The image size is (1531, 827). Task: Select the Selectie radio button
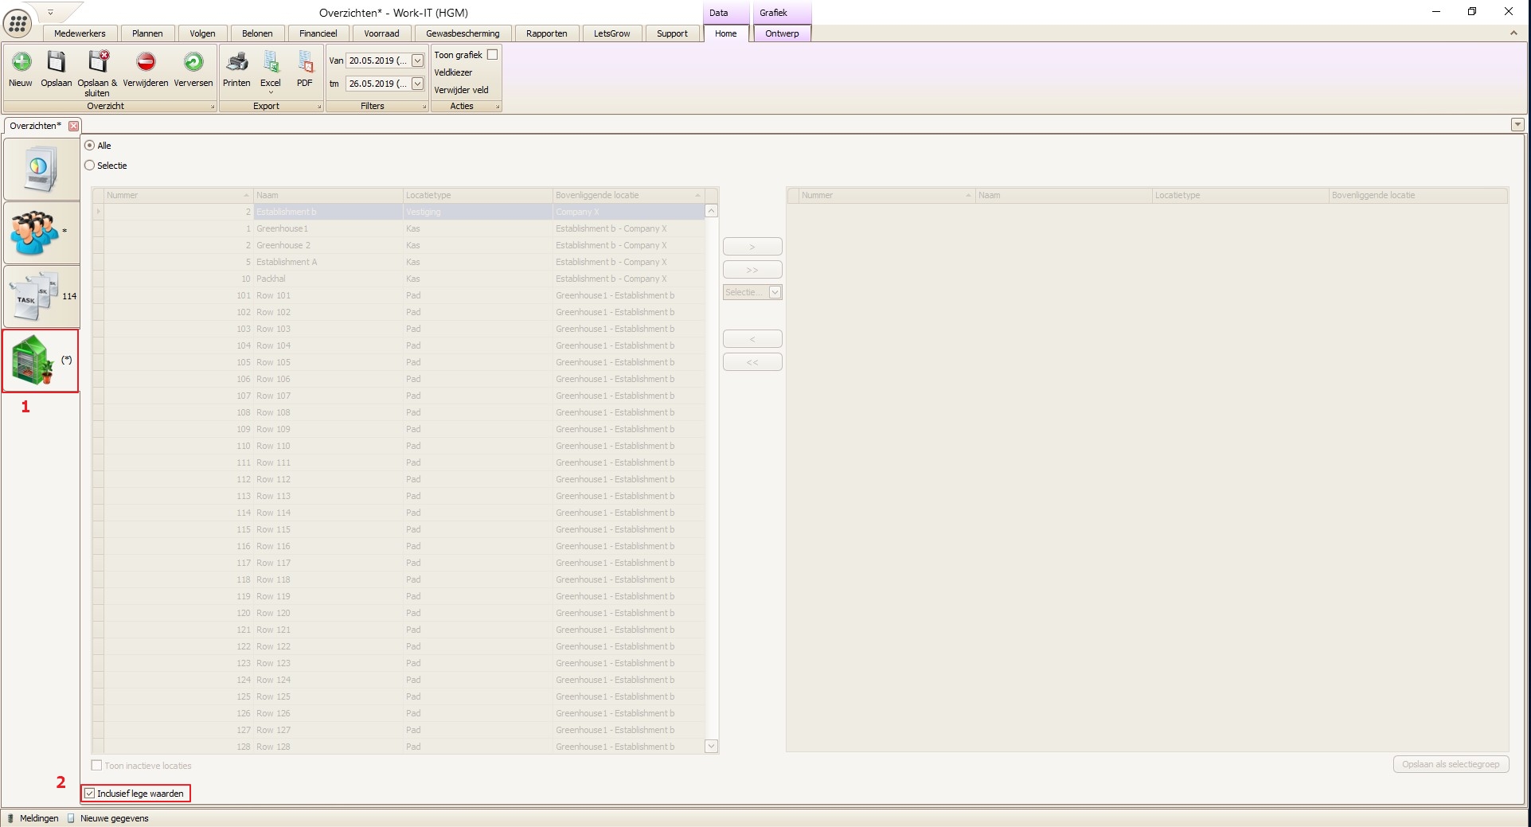tap(90, 166)
